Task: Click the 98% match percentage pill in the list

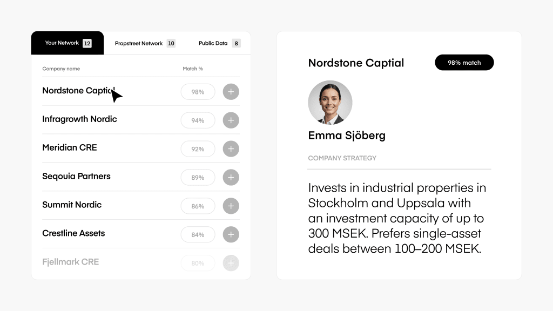Action: (x=198, y=92)
